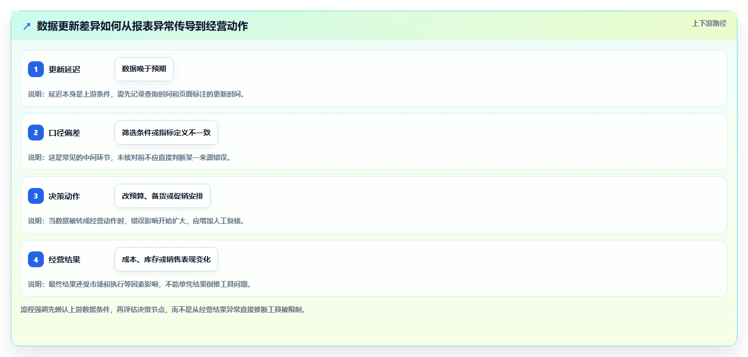Screen dimensions: 748x357
Task: Click the note starting 说明：这是常见的中间环节
Action: pos(129,157)
